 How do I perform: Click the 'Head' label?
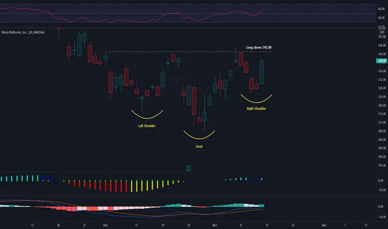click(199, 147)
